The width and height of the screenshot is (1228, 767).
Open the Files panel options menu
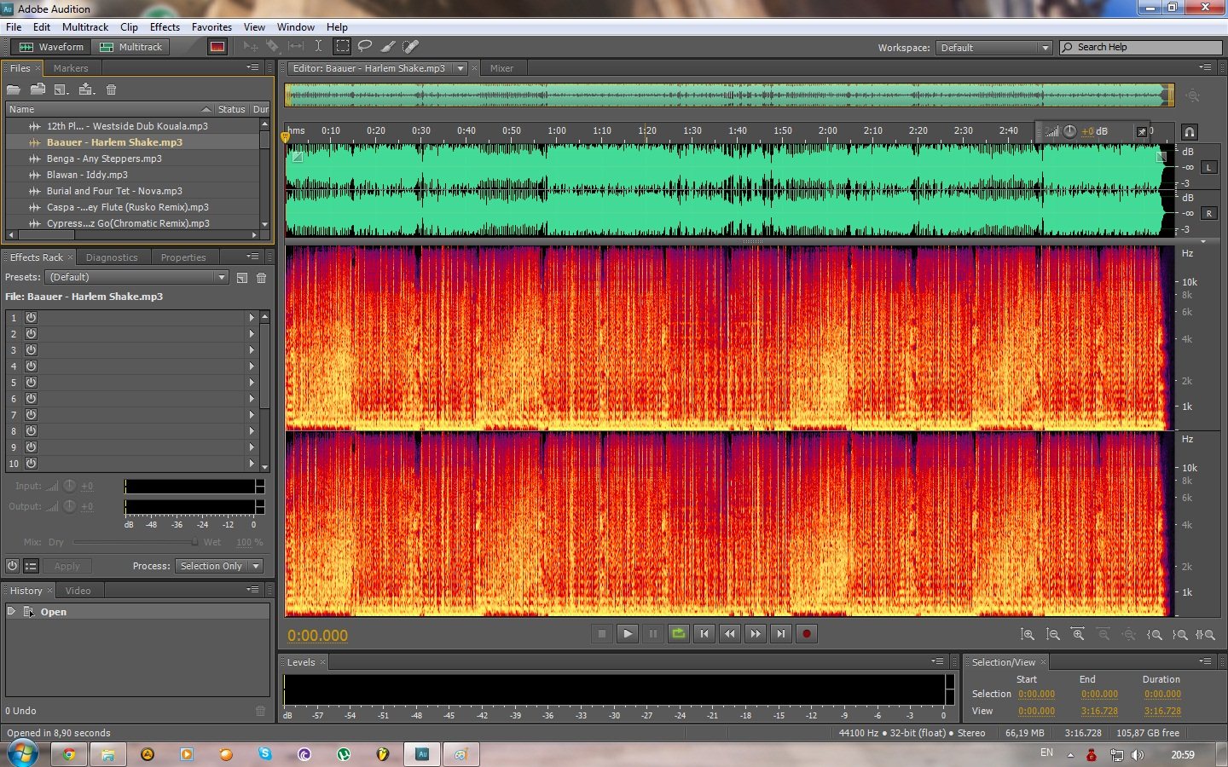[252, 67]
